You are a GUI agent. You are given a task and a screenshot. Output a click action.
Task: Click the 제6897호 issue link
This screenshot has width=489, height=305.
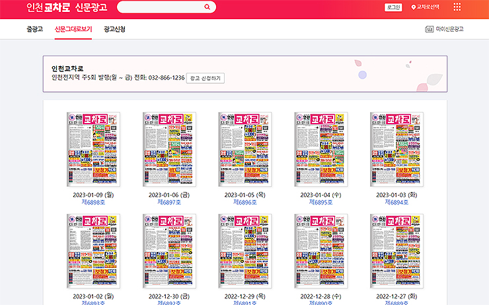click(x=169, y=202)
